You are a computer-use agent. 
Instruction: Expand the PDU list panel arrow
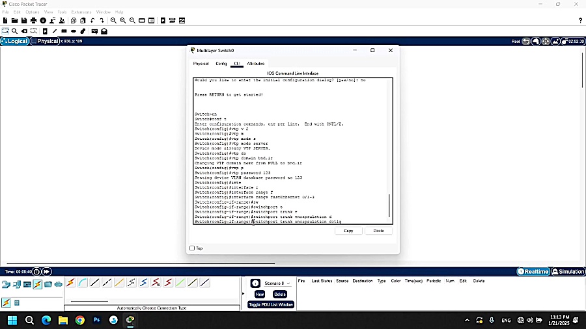click(243, 293)
